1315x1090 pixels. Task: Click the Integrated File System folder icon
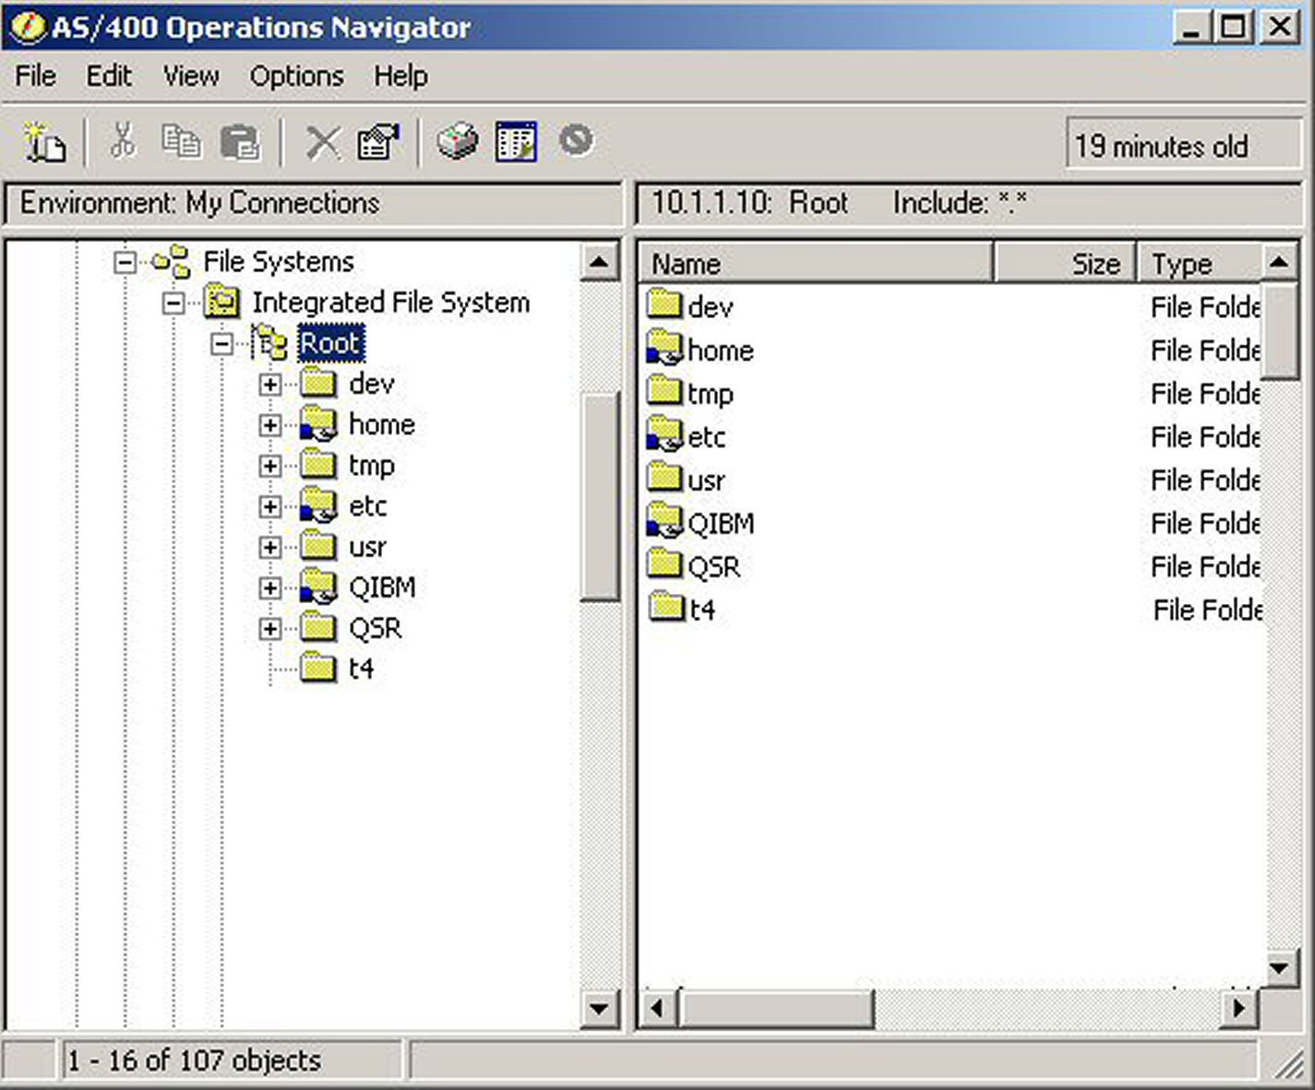[221, 302]
